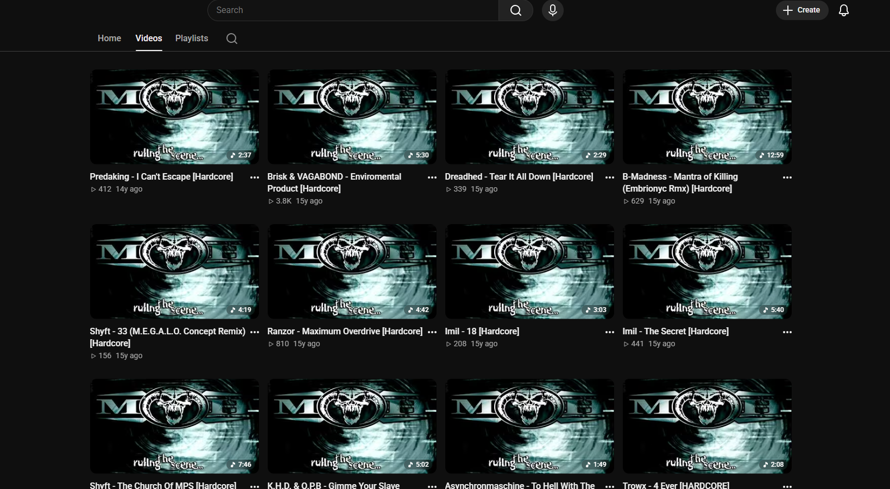Click the '412 14y ago' stats under Predaking
Image resolution: width=890 pixels, height=489 pixels.
(x=116, y=189)
